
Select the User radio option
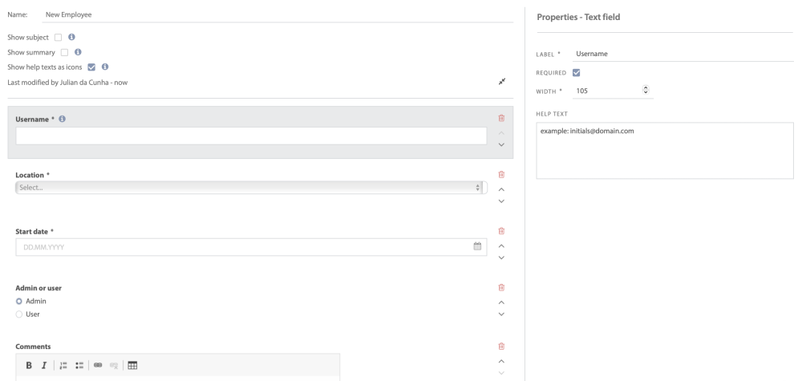[20, 314]
